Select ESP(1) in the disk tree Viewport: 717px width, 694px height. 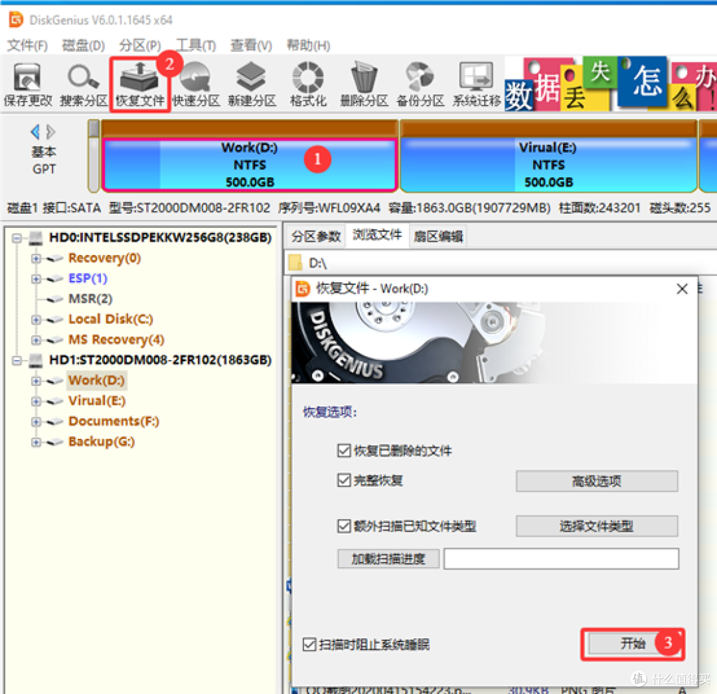coord(88,278)
